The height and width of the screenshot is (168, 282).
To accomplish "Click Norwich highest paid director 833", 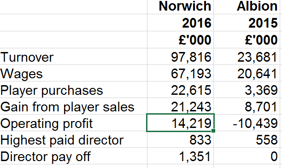I will pyautogui.click(x=180, y=139).
